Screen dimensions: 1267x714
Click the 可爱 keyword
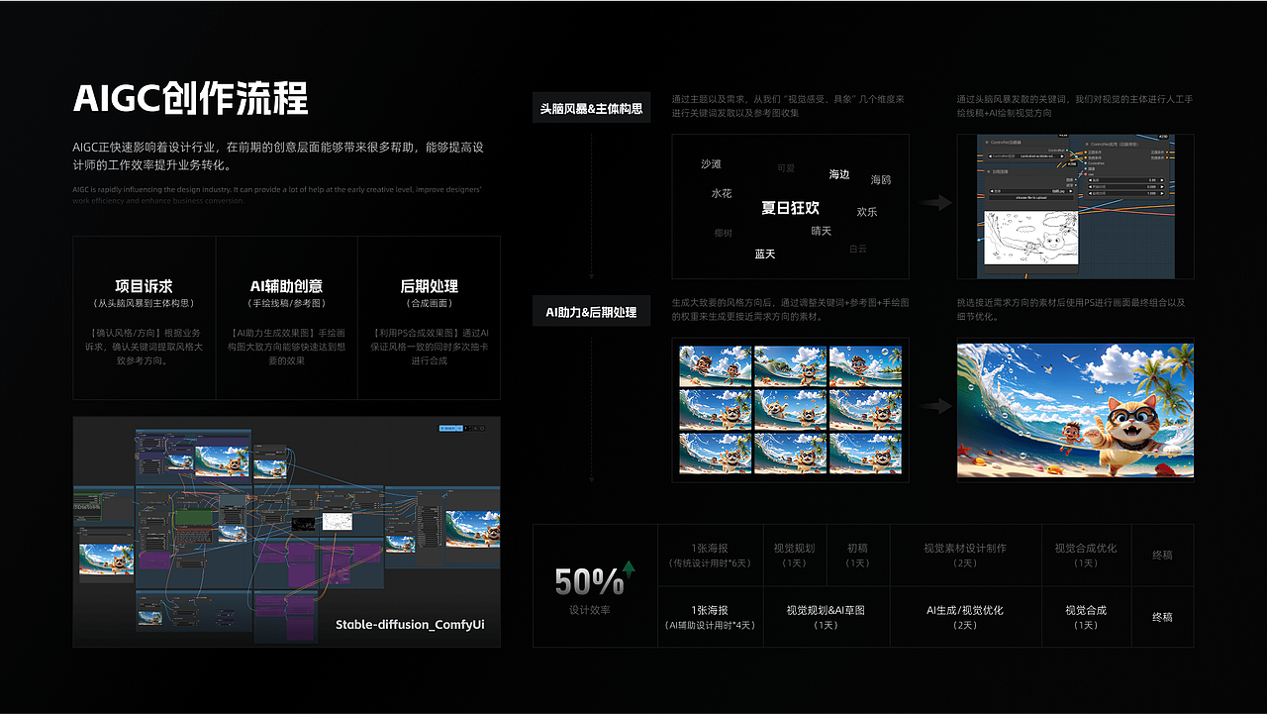(x=786, y=168)
